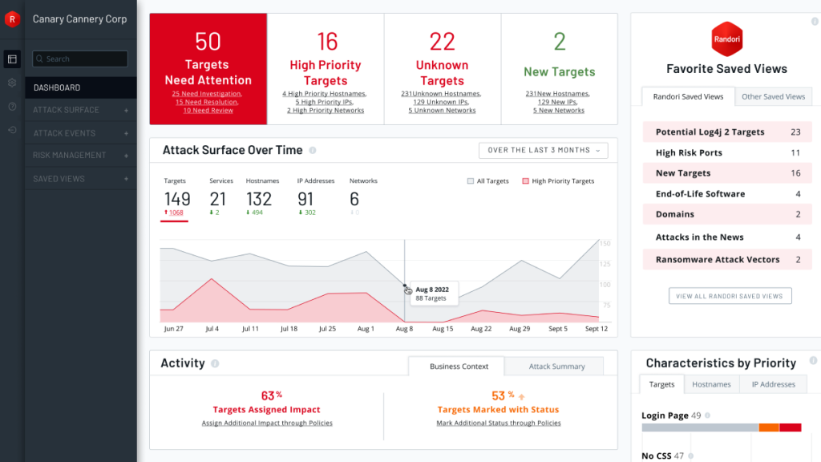Open the Over the Last 3 Months dropdown

pyautogui.click(x=543, y=150)
